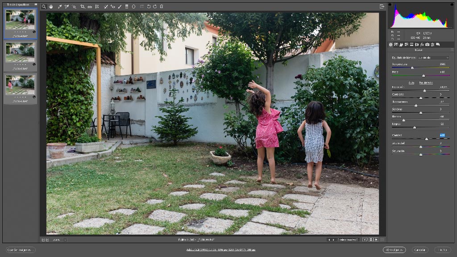This screenshot has height=257, width=457.
Task: Click the Auto link
Action: (x=411, y=83)
